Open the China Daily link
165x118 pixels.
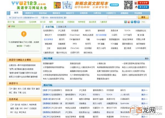[x=75, y=48]
